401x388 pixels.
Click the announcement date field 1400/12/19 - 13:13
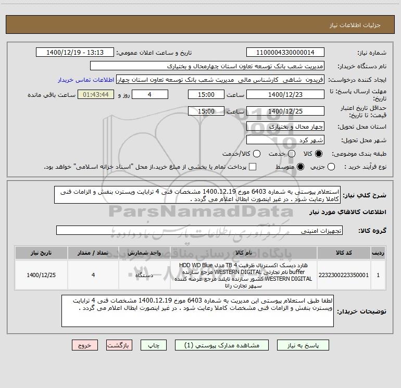point(75,53)
